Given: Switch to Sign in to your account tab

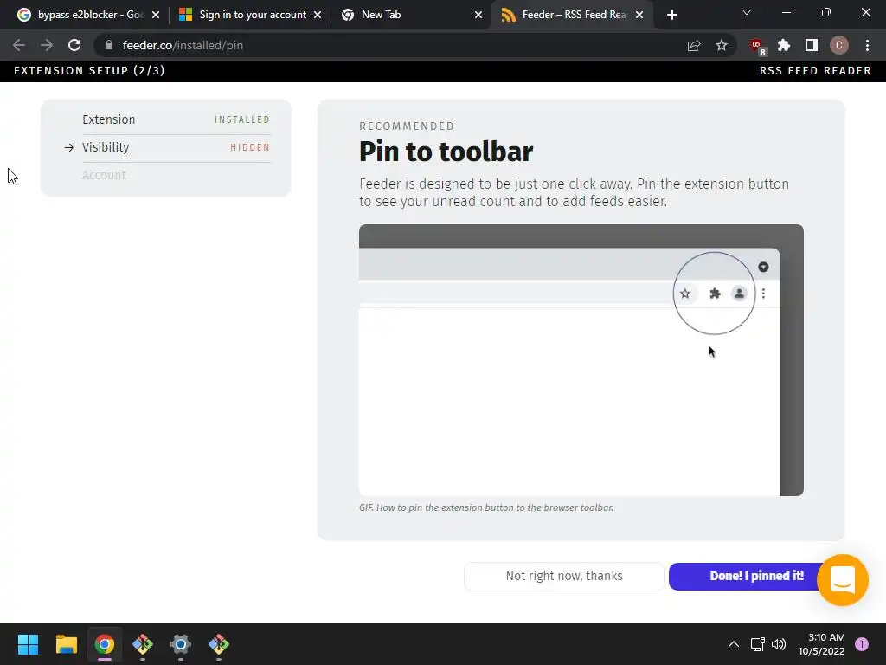Looking at the screenshot, I should click(252, 15).
